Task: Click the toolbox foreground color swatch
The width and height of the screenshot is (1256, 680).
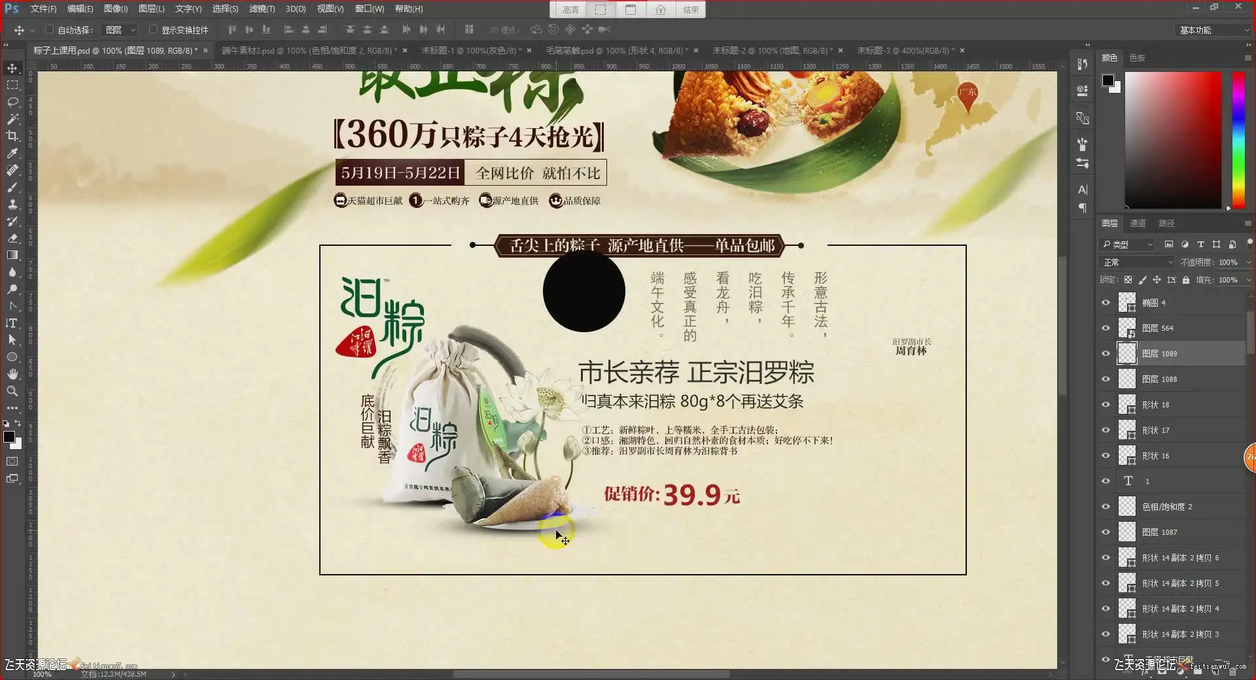Action: pyautogui.click(x=9, y=437)
